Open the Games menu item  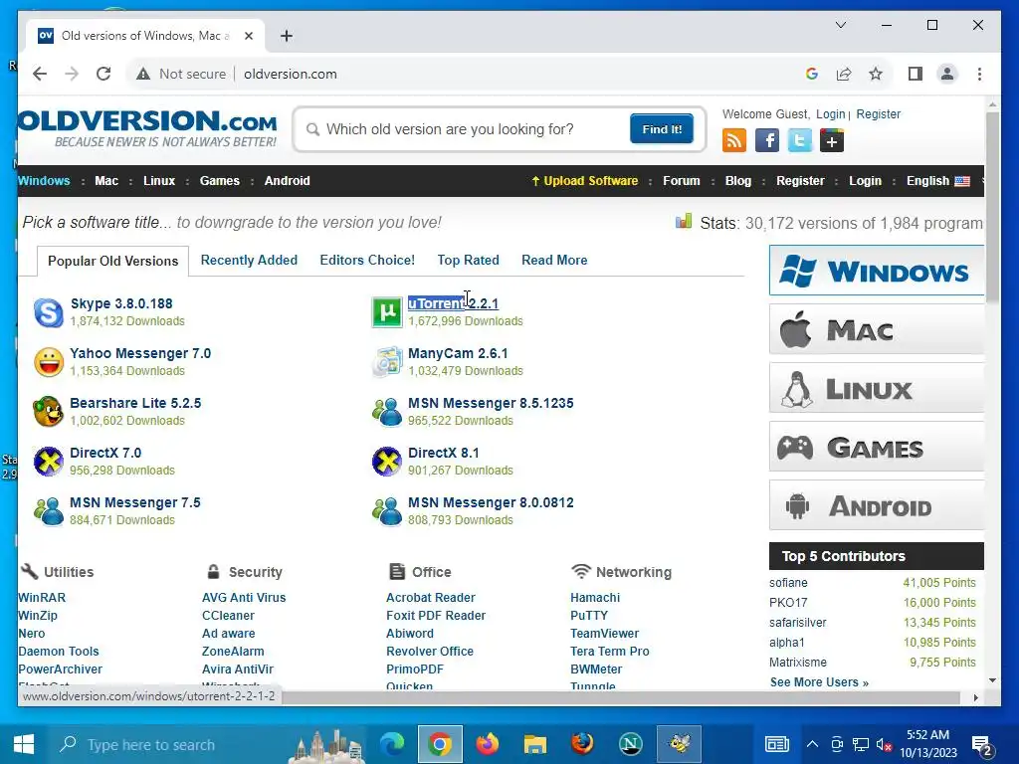click(x=220, y=181)
